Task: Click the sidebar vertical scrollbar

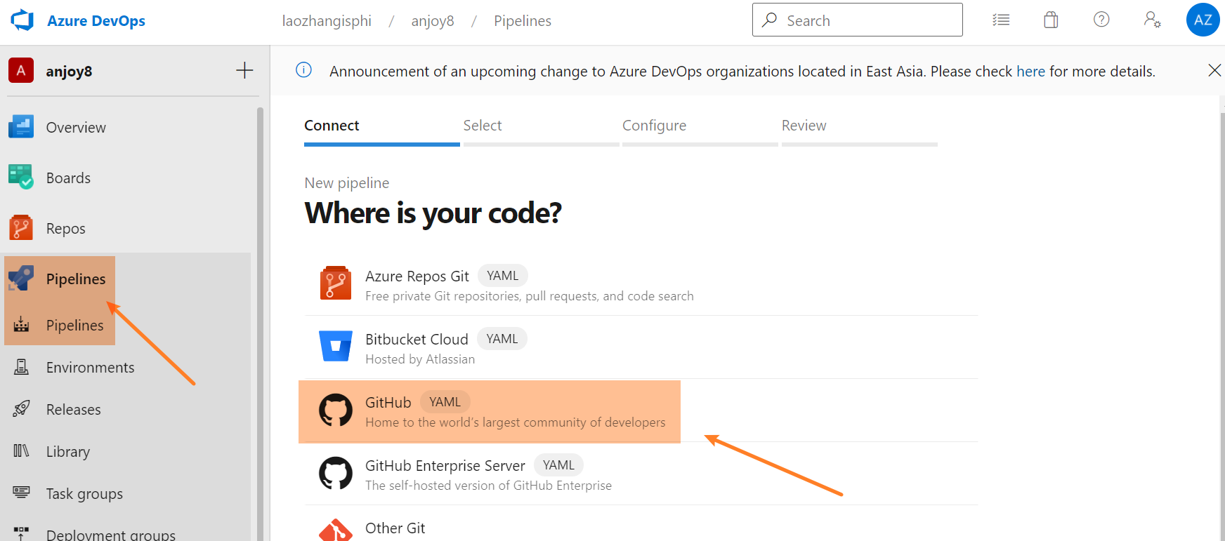Action: [x=260, y=323]
